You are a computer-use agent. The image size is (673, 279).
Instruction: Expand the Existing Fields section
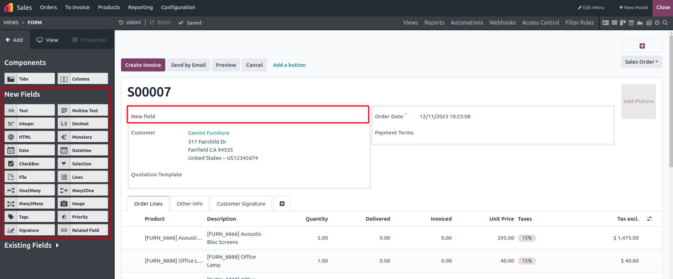(32, 245)
